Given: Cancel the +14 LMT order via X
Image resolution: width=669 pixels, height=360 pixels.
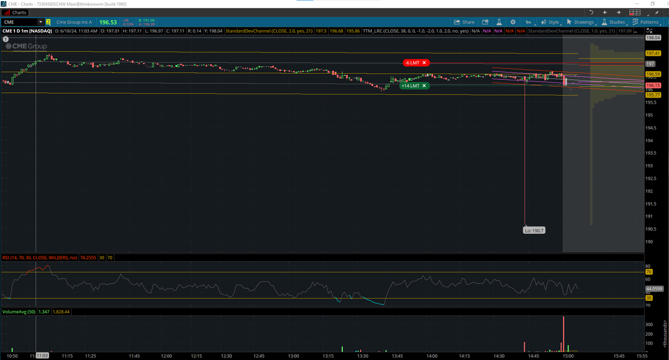Looking at the screenshot, I should point(424,86).
